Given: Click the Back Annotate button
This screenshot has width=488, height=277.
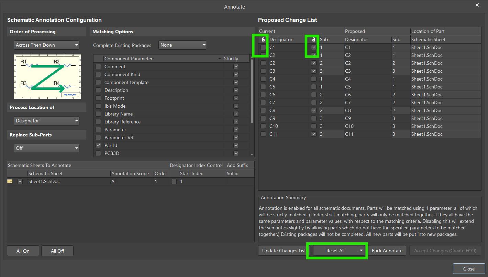Looking at the screenshot, I should pos(387,251).
